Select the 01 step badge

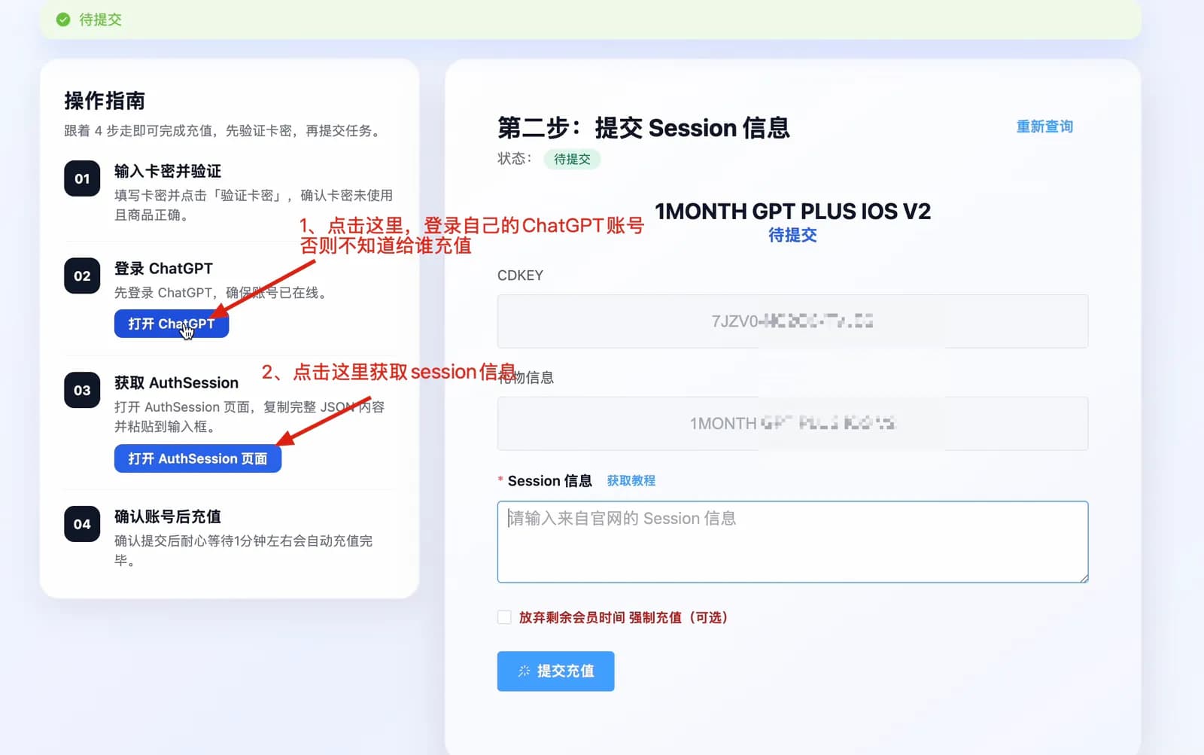82,178
